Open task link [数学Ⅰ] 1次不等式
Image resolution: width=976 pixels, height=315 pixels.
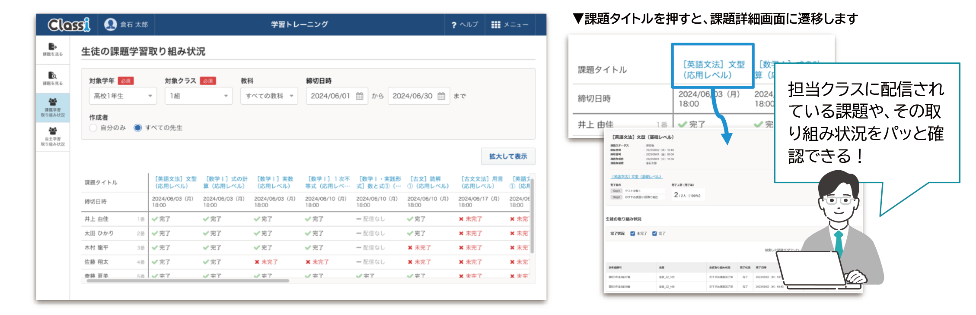(x=327, y=182)
